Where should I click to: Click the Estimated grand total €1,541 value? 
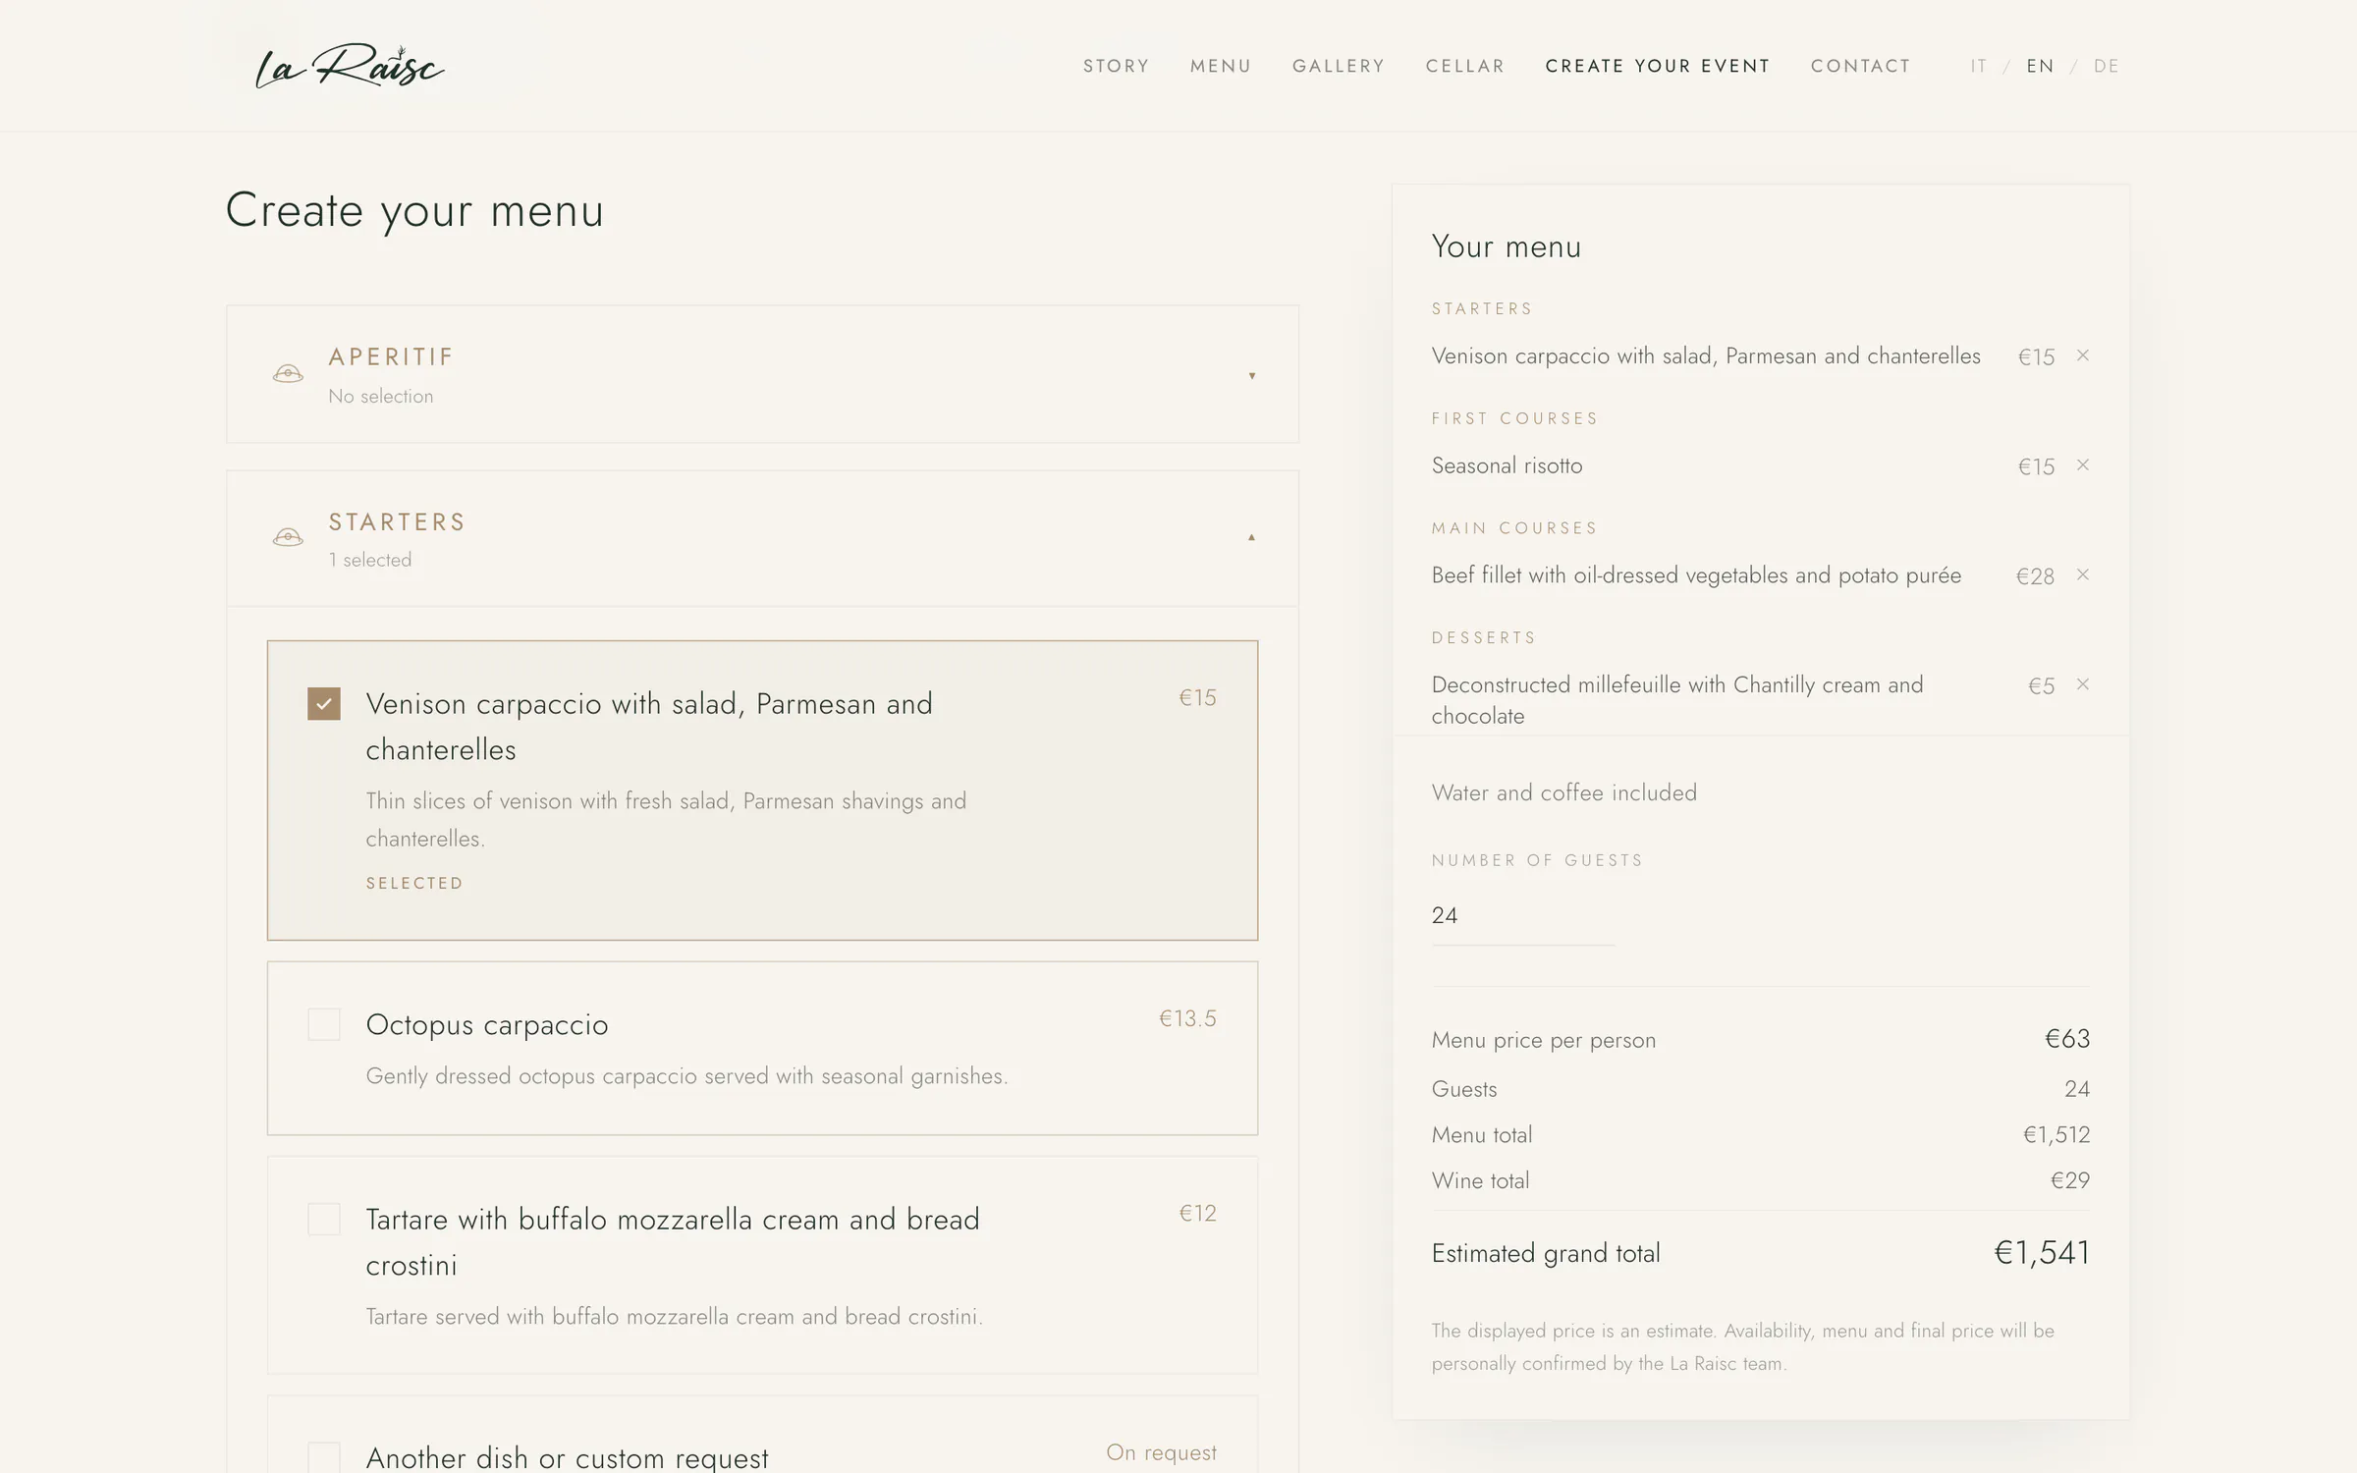click(x=2042, y=1252)
